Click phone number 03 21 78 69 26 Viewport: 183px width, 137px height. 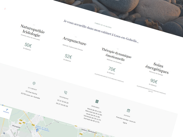[x=63, y=102]
